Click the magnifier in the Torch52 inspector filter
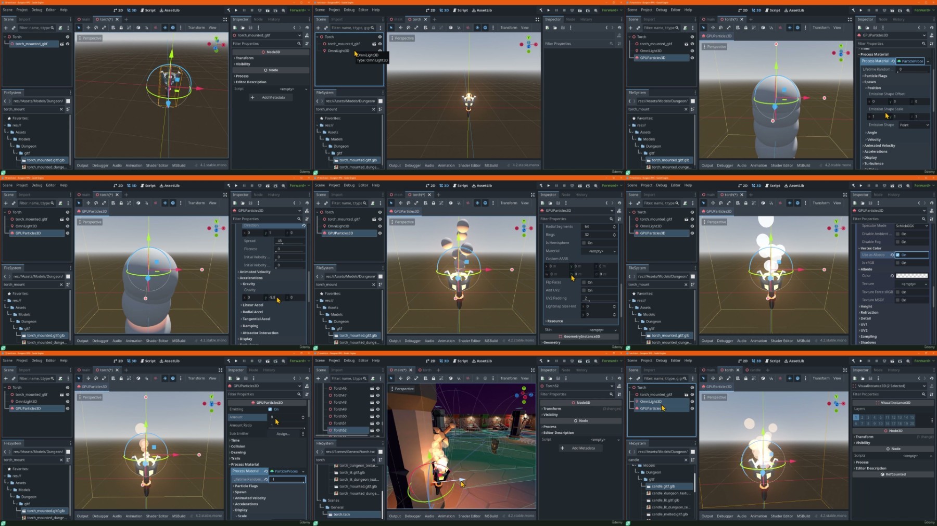Viewport: 937px width, 526px height. point(611,394)
